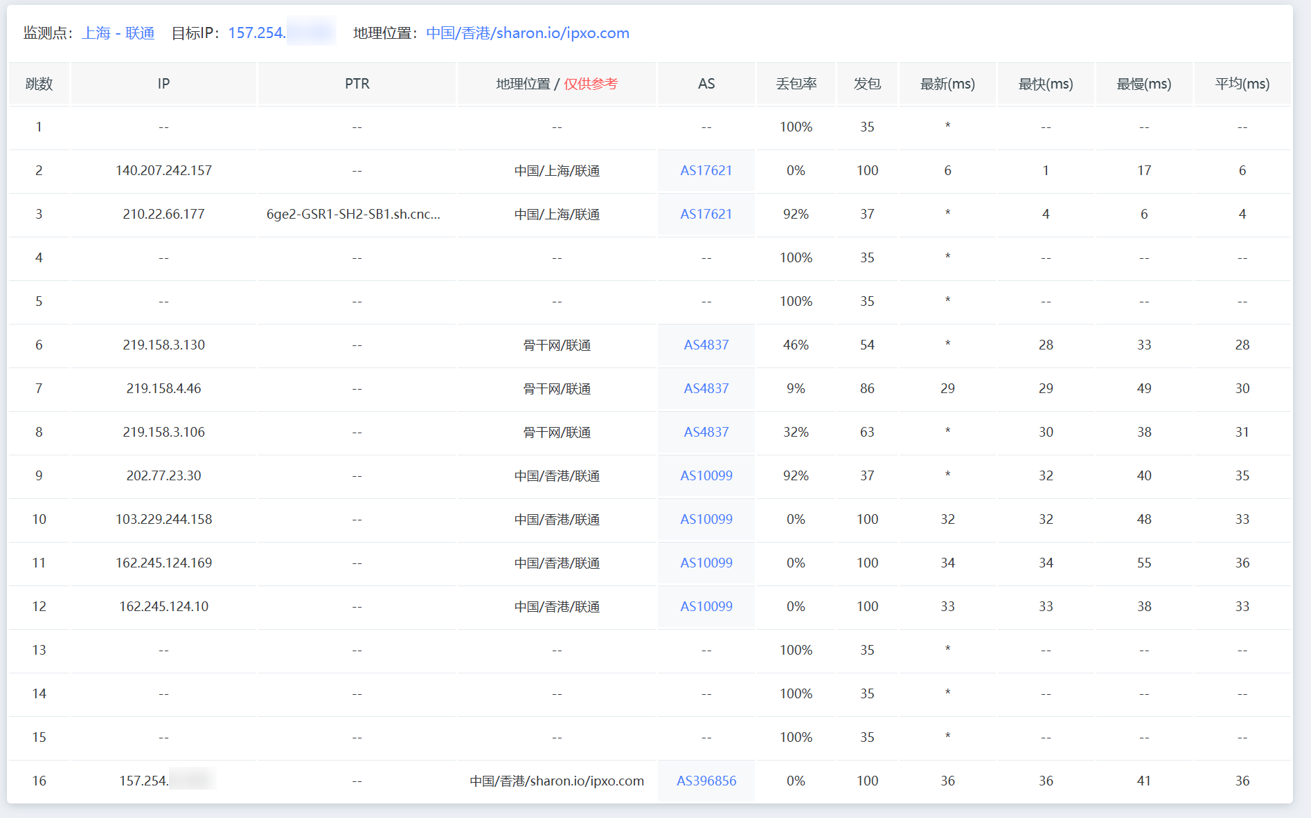Select IP cell 162.245.124.169
The height and width of the screenshot is (818, 1311).
pos(163,563)
